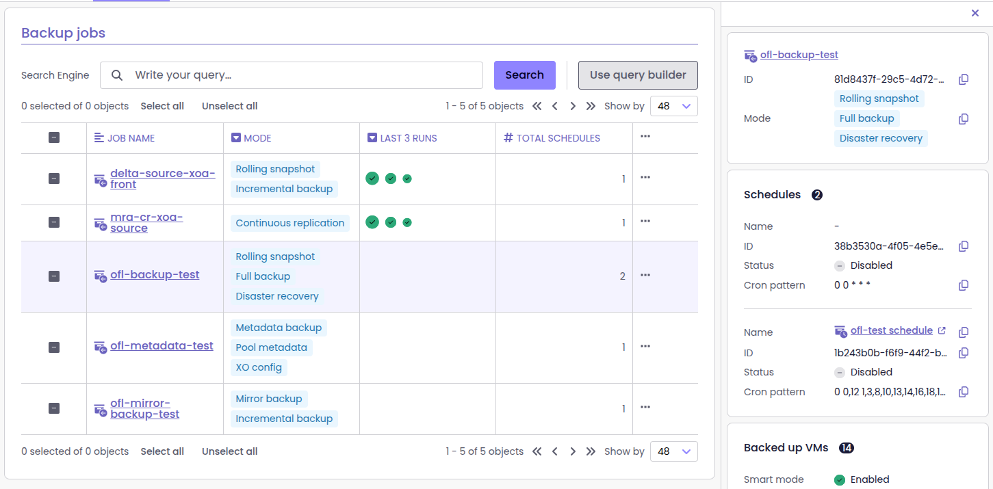Copy the ofl-backup-test job ID
The height and width of the screenshot is (489, 993).
964,79
